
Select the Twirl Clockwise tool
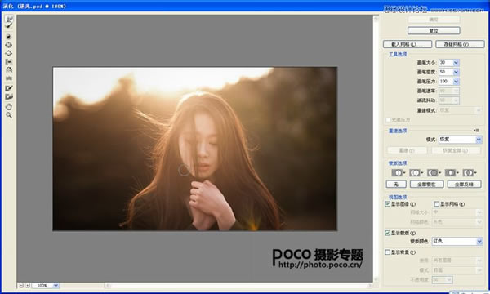(9, 37)
